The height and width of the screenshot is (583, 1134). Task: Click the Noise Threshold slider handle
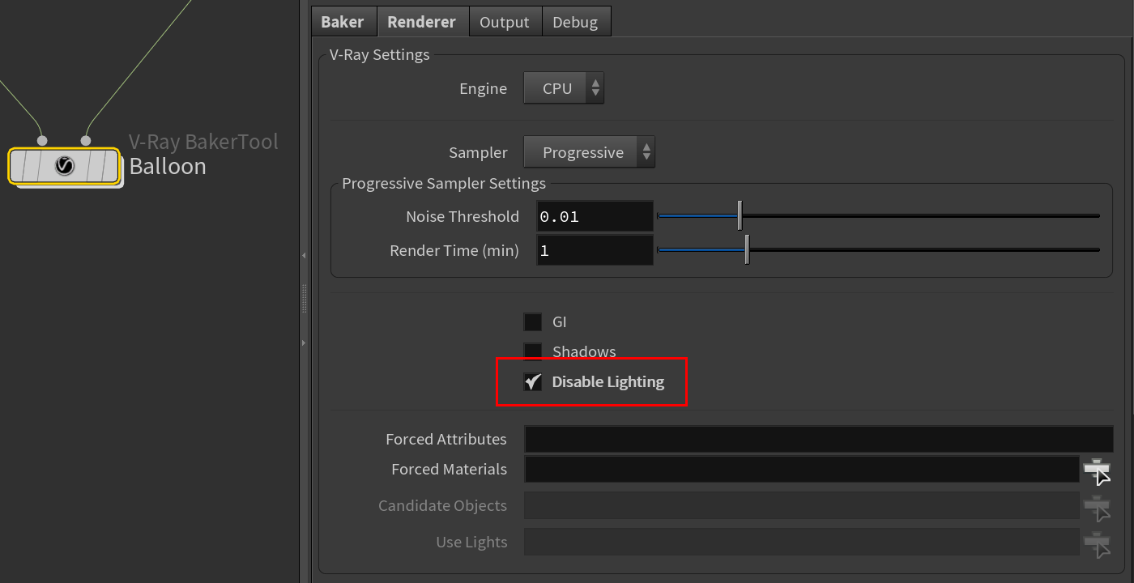point(740,216)
